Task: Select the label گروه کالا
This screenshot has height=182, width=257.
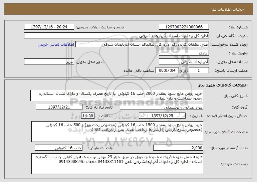Action: [x=240, y=108]
